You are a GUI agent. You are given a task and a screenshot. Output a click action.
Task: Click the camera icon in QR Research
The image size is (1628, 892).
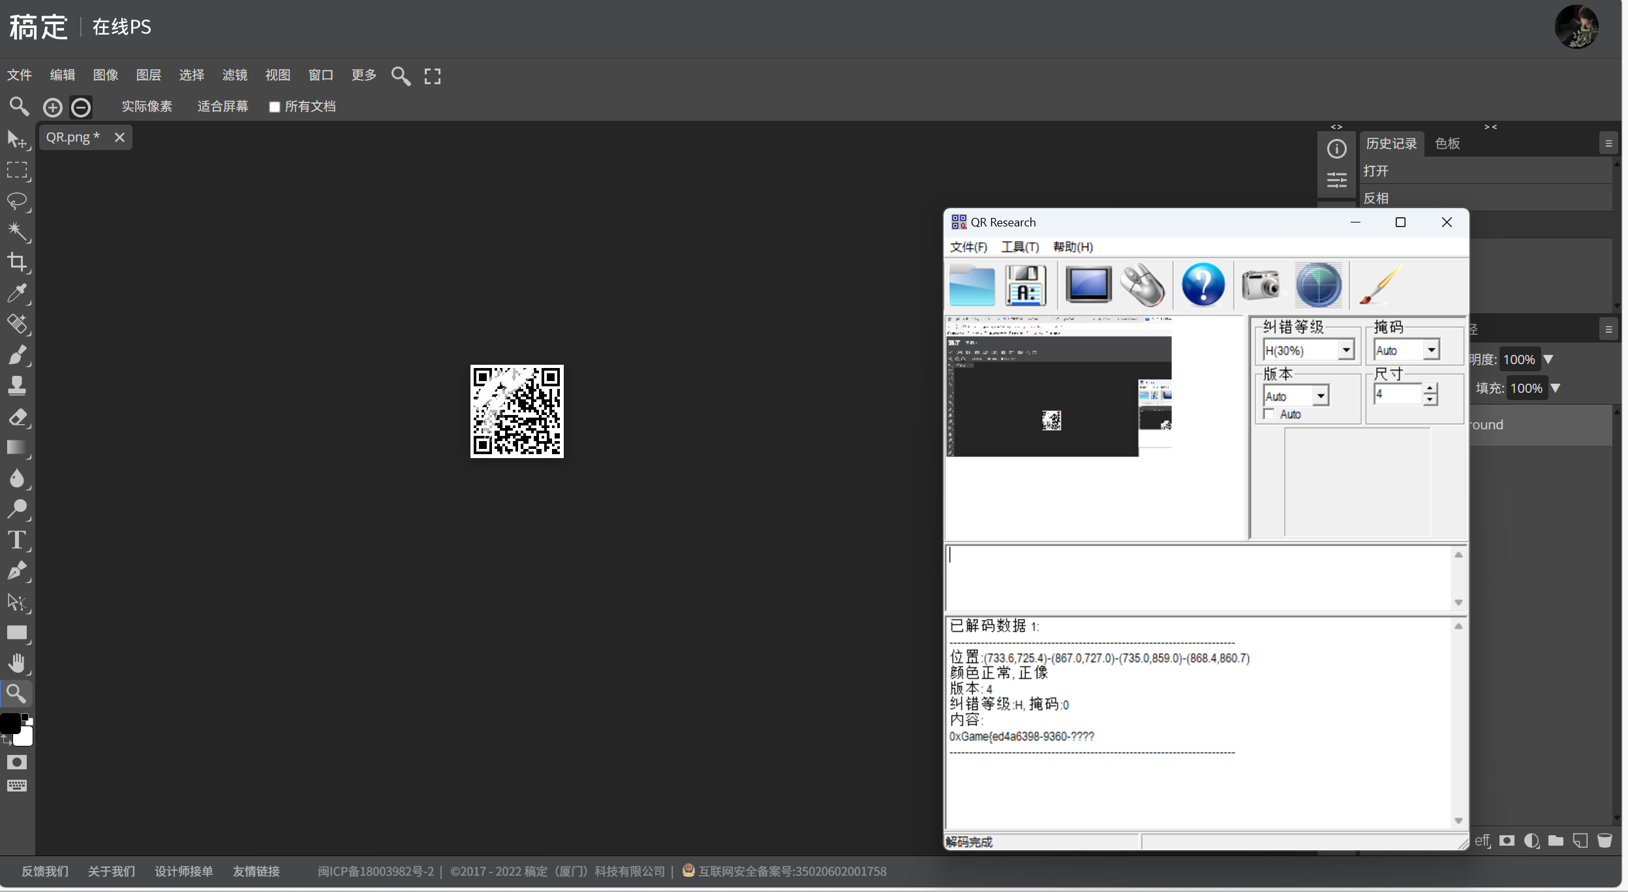point(1261,285)
